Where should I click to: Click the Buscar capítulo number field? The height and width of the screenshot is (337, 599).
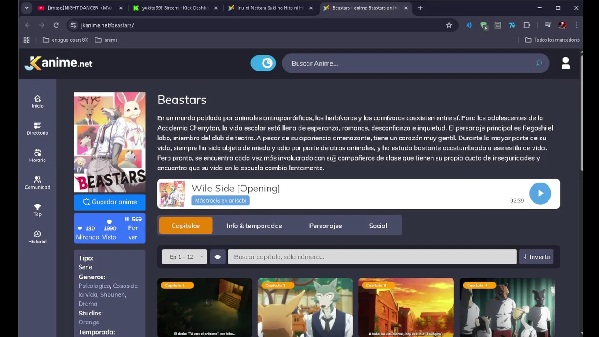point(372,257)
